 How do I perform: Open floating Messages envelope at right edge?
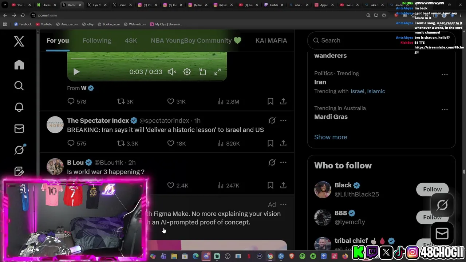click(442, 233)
